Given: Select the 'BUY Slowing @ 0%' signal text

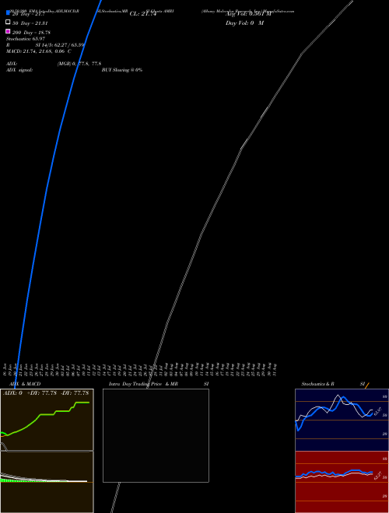Looking at the screenshot, I should pyautogui.click(x=122, y=70).
